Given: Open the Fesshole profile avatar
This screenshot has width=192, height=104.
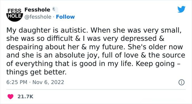Looking at the screenshot, I should coord(15,14).
